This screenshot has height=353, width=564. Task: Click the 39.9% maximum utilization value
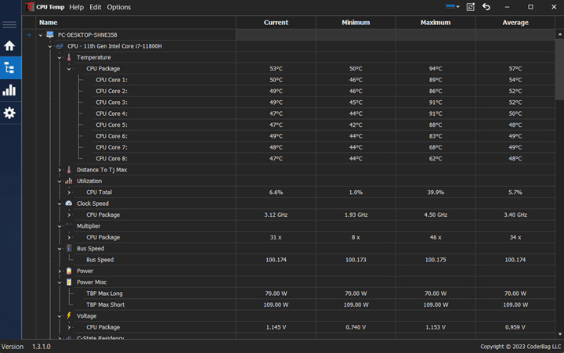click(436, 193)
